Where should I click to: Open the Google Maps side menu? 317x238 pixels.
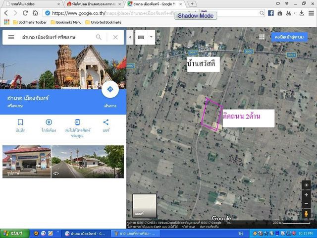click(x=11, y=37)
